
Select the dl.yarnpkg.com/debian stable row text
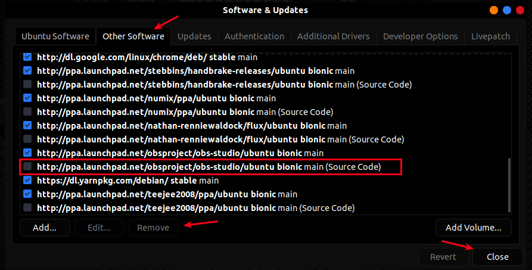(127, 181)
